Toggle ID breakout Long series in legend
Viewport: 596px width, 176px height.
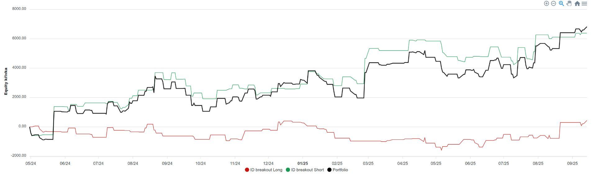coord(266,170)
